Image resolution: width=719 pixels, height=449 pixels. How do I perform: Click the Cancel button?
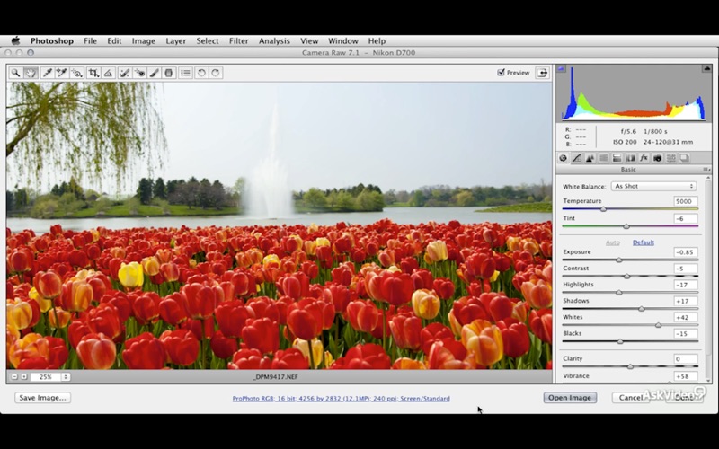coord(631,398)
